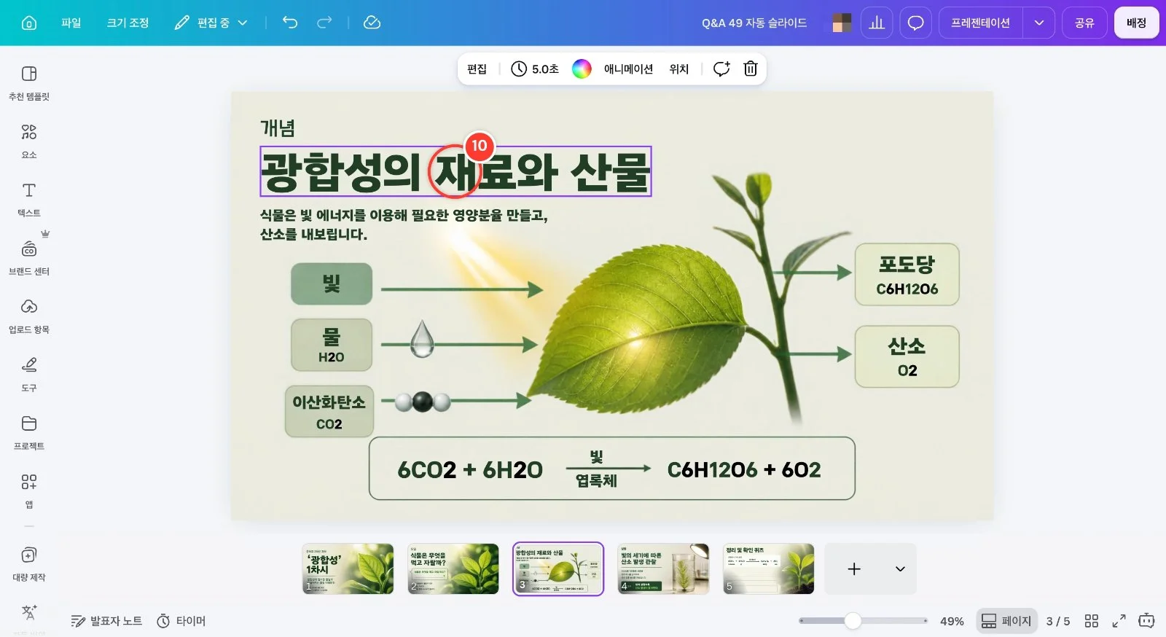Viewport: 1166px width, 637px height.
Task: Open the assistant icon in bottom bar
Action: coord(1147,621)
